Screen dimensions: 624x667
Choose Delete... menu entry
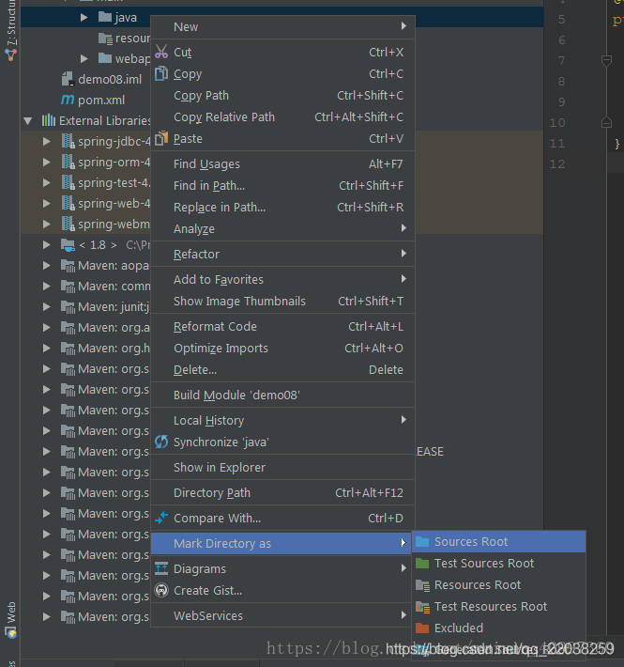click(282, 369)
